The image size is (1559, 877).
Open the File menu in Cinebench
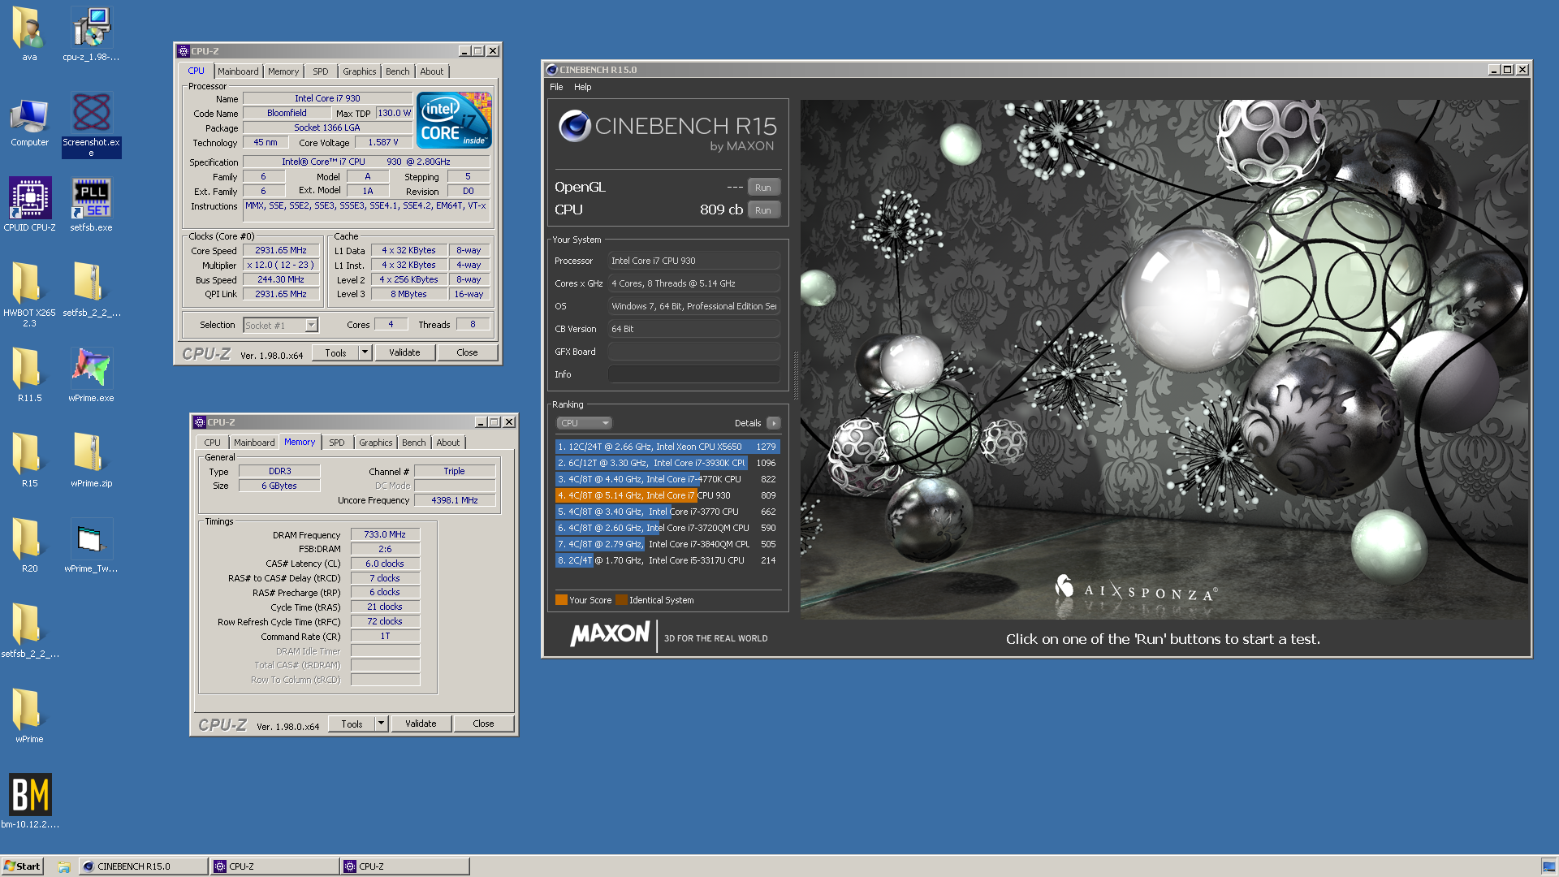click(556, 87)
